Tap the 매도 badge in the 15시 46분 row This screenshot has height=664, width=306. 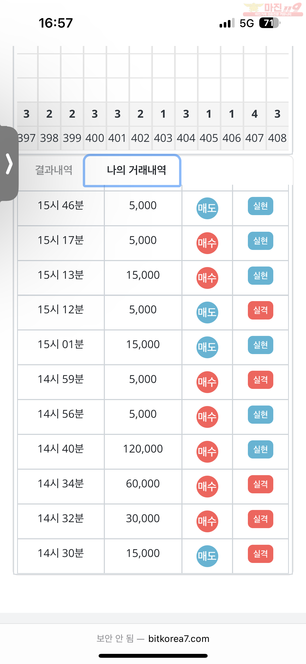pyautogui.click(x=207, y=208)
